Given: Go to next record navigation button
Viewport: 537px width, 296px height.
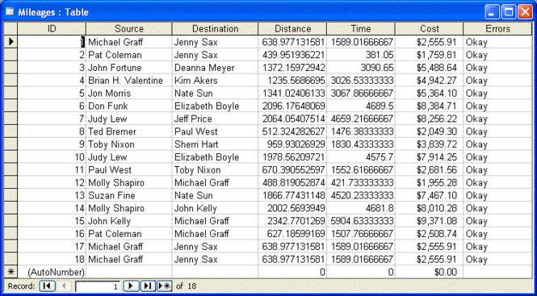Looking at the screenshot, I should (x=131, y=286).
